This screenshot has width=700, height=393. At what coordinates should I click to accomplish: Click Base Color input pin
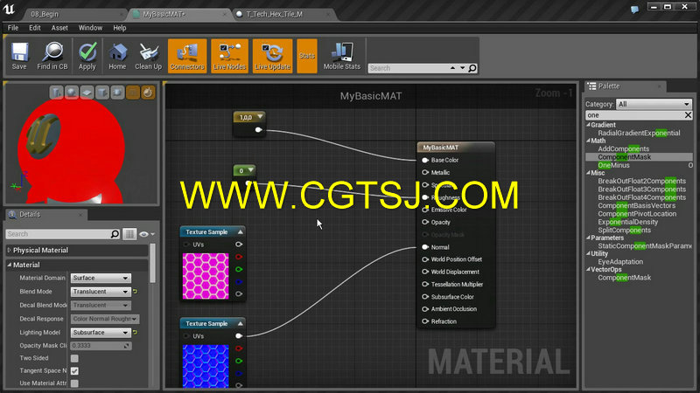425,160
